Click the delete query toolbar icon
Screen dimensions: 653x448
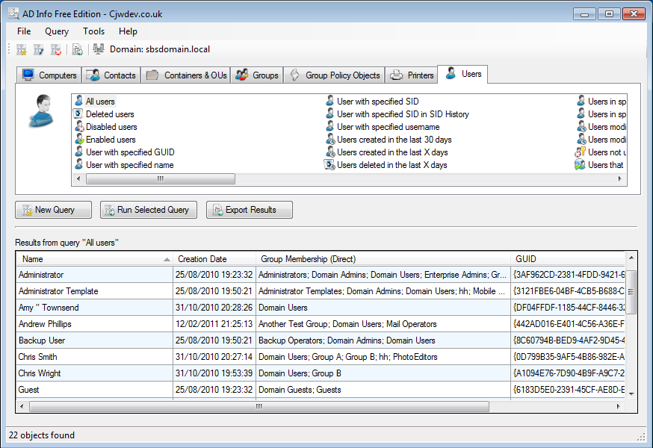point(56,50)
